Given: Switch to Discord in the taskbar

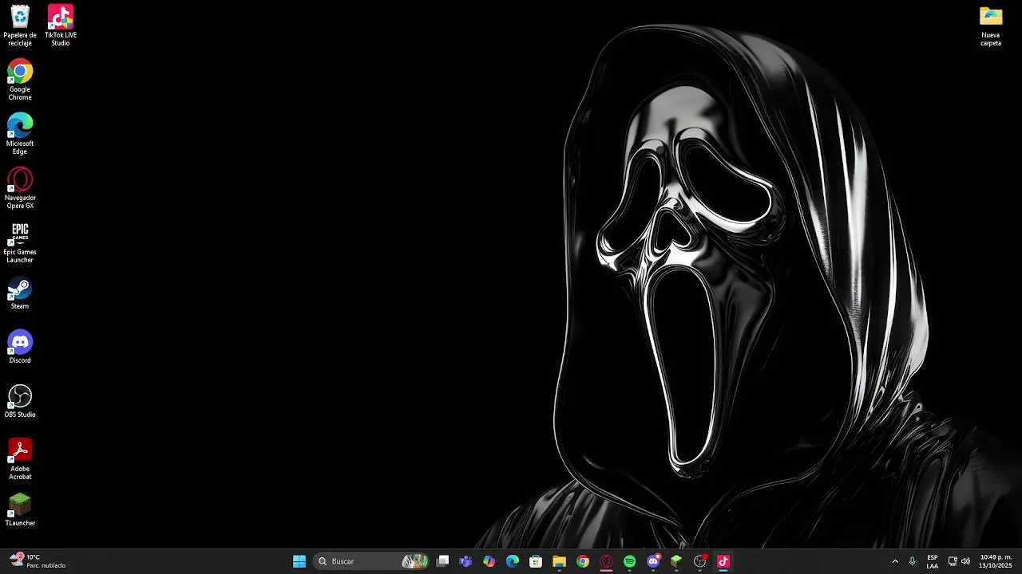Looking at the screenshot, I should (x=653, y=561).
